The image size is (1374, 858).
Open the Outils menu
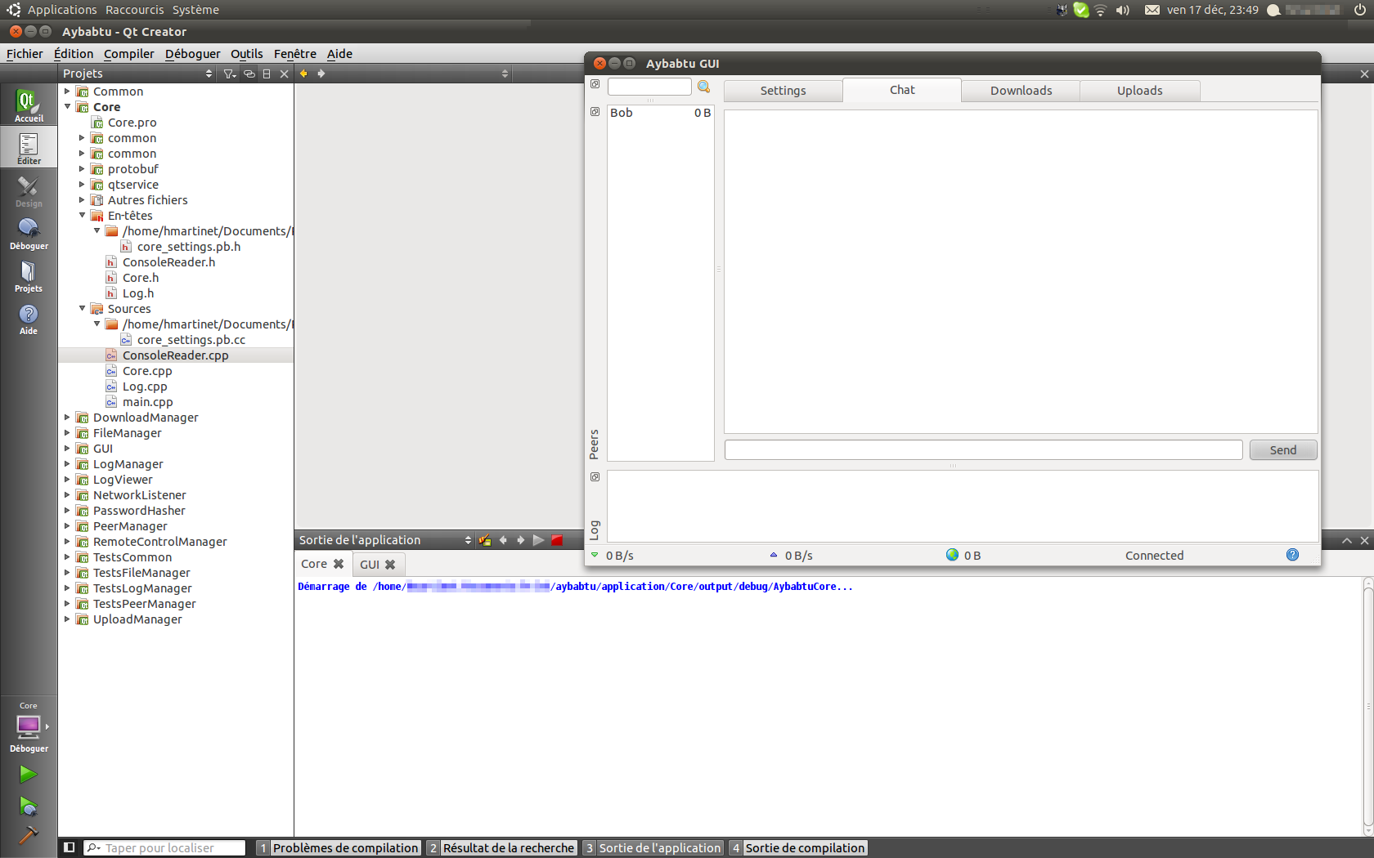246,54
